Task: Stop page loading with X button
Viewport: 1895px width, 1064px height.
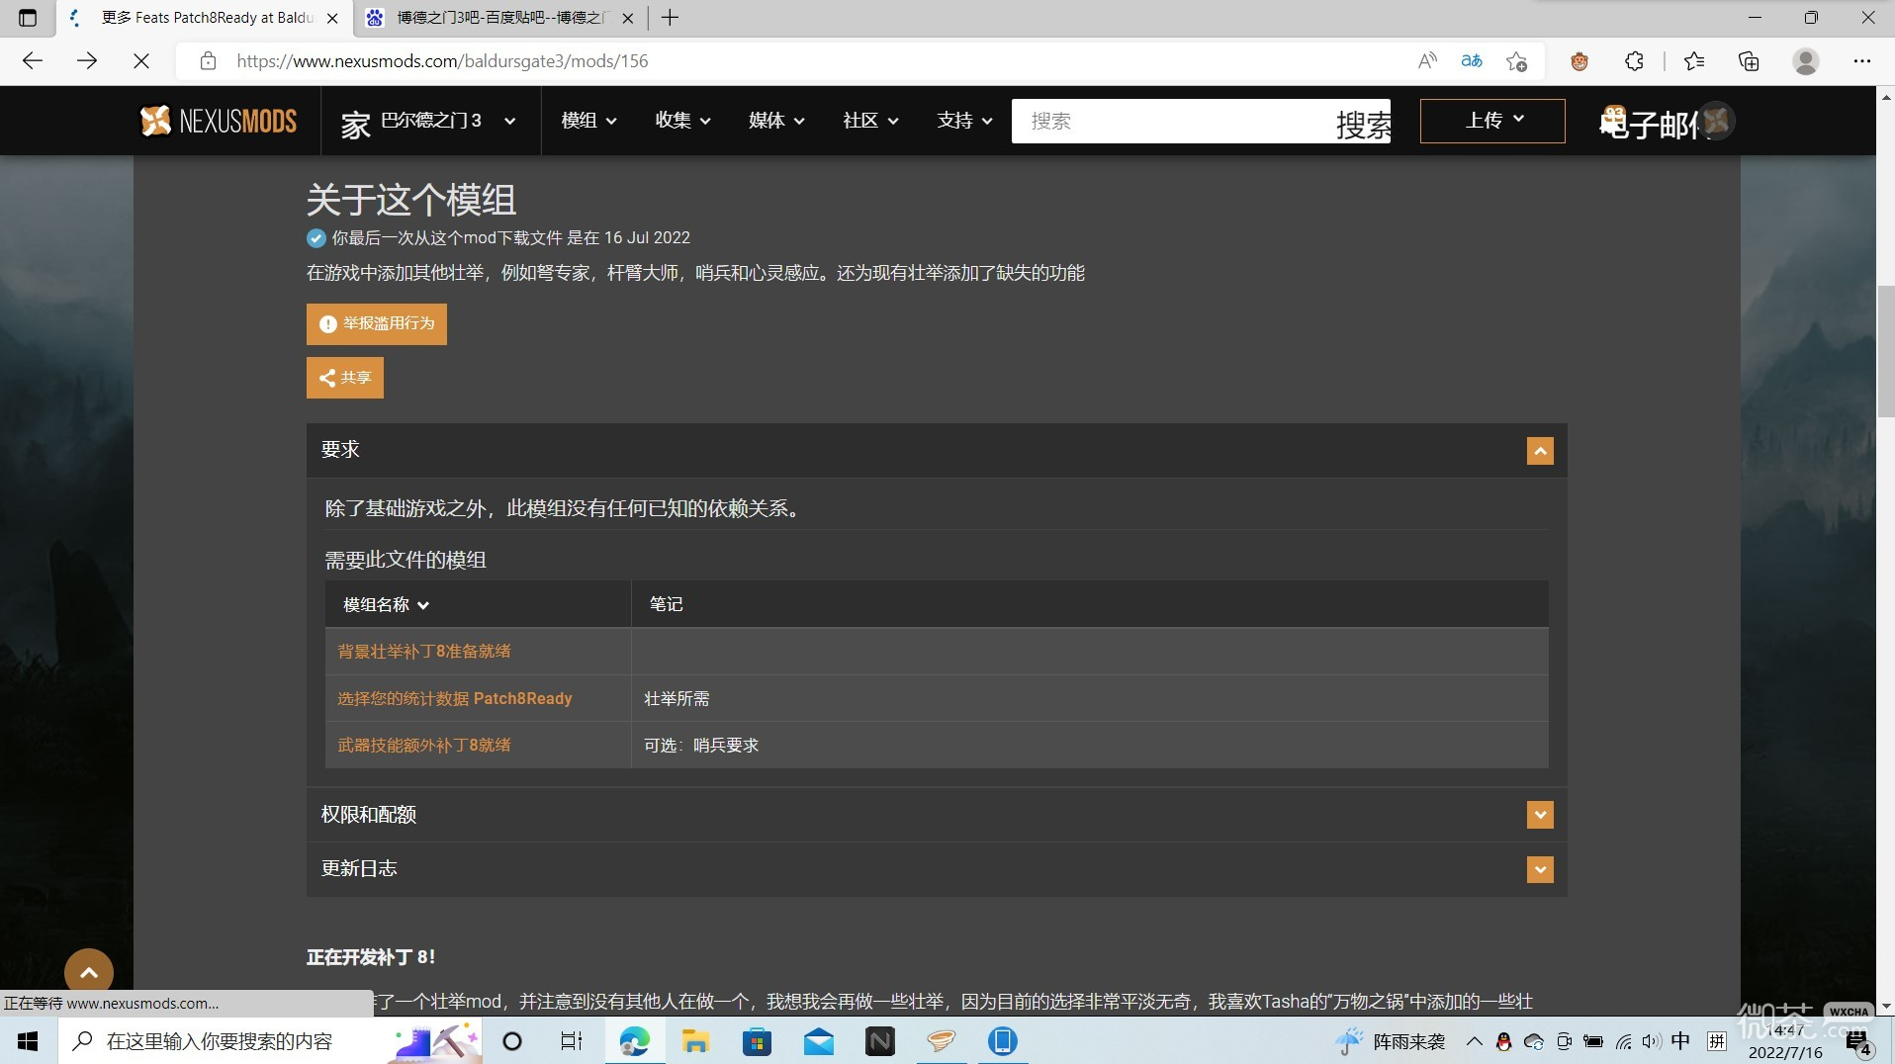Action: [x=141, y=61]
